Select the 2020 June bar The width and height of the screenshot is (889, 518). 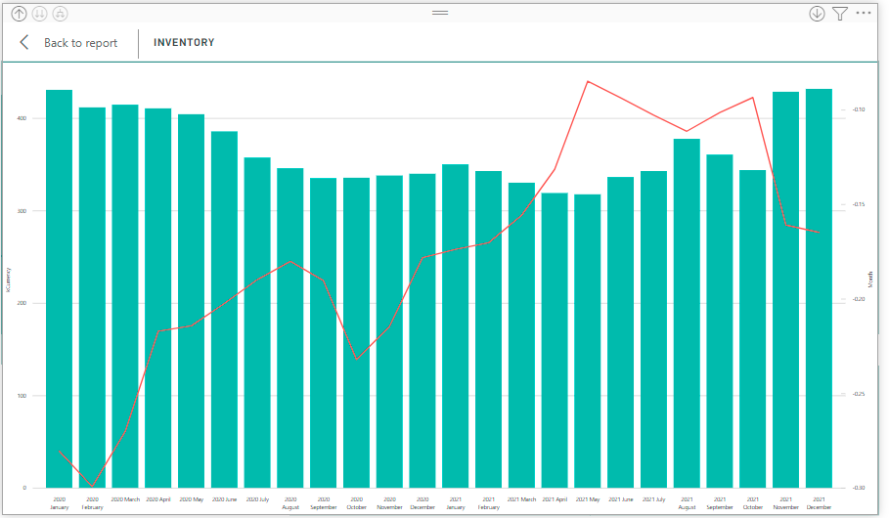(224, 310)
